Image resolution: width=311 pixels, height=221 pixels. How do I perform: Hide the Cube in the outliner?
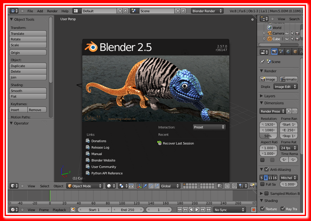[287, 39]
